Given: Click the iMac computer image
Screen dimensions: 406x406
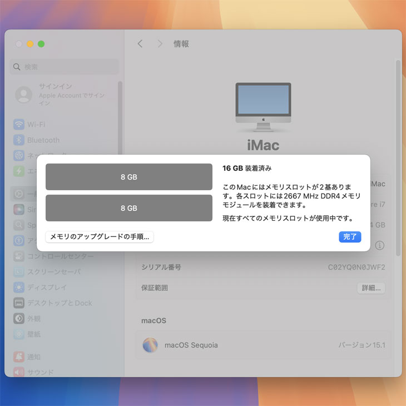Looking at the screenshot, I should click(263, 106).
